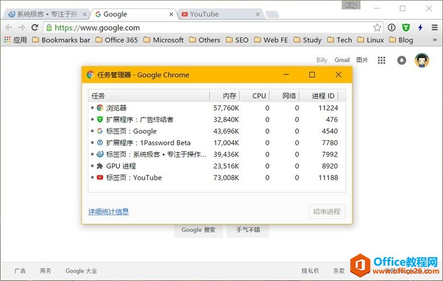
Task: Select the 扩展程序：广告终结者 row
Action: coord(217,119)
